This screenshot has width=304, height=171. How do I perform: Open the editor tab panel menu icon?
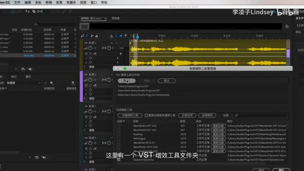[x=105, y=18]
